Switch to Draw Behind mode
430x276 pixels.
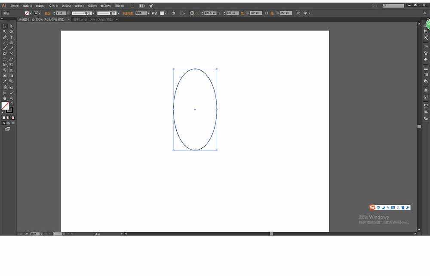[8, 123]
